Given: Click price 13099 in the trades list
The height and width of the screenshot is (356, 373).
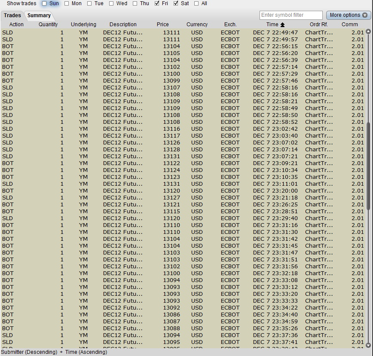Looking at the screenshot, I should point(171,81).
